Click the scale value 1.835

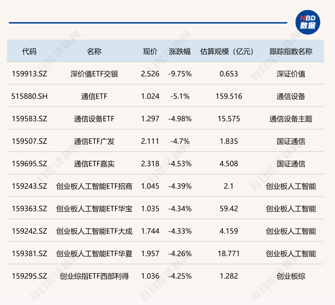[x=229, y=141]
